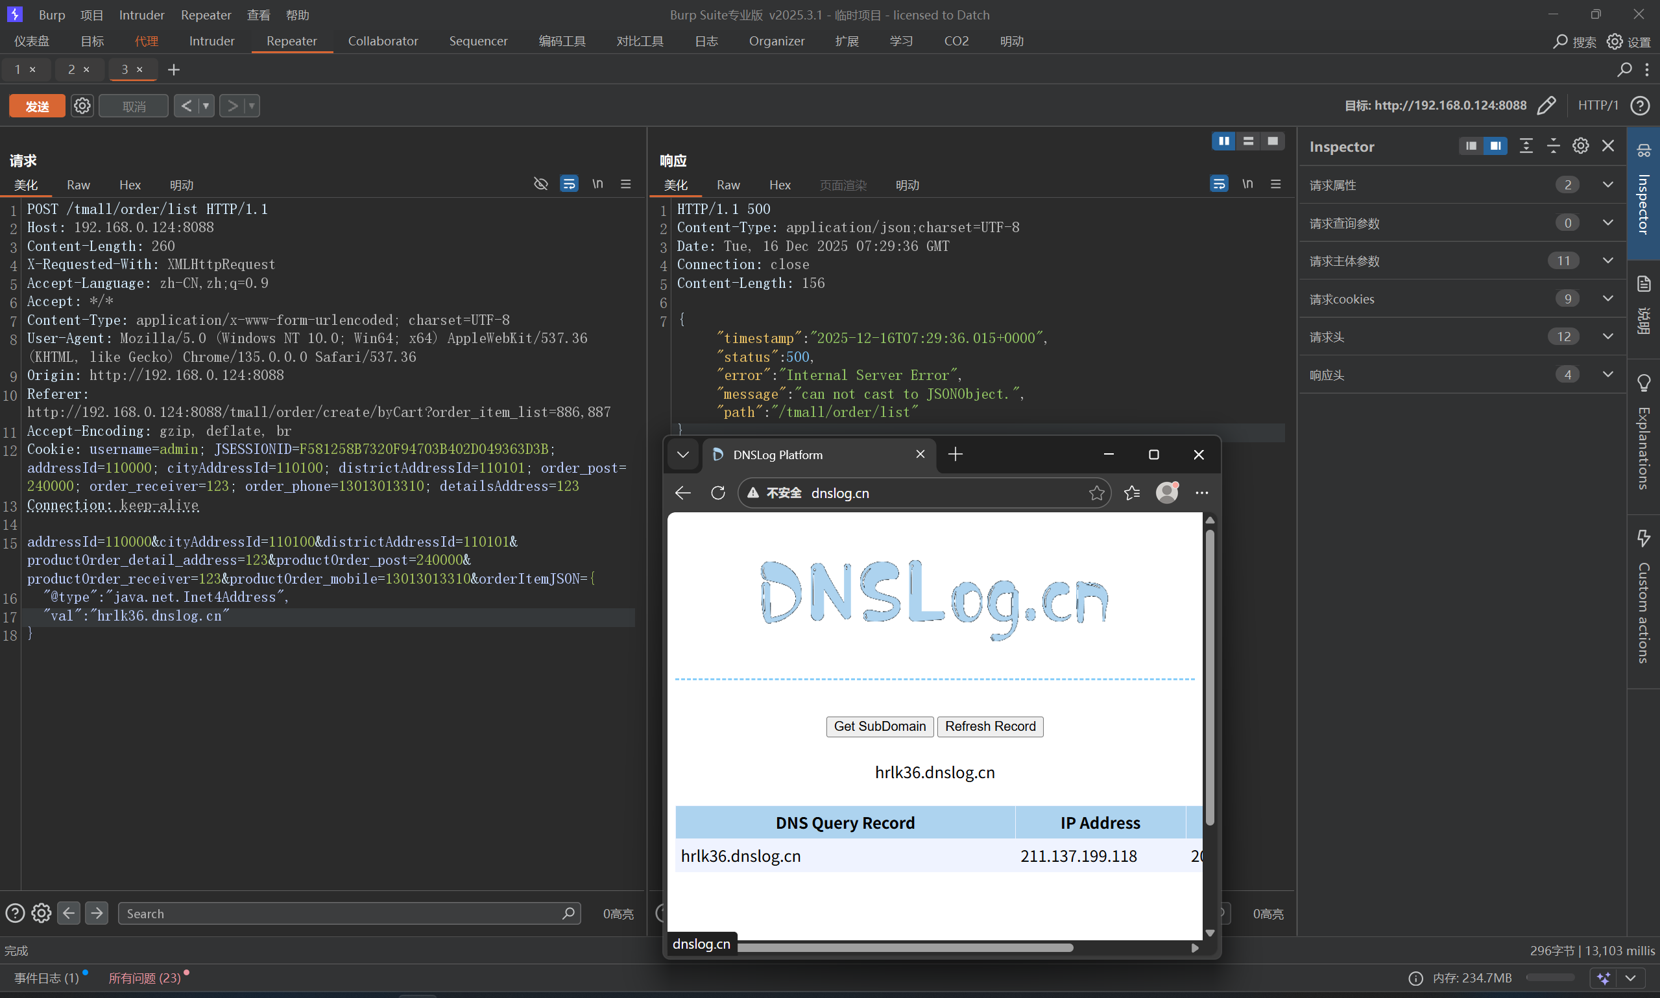This screenshot has height=998, width=1660.
Task: Expand the 请求主体参数 section
Action: (1607, 261)
